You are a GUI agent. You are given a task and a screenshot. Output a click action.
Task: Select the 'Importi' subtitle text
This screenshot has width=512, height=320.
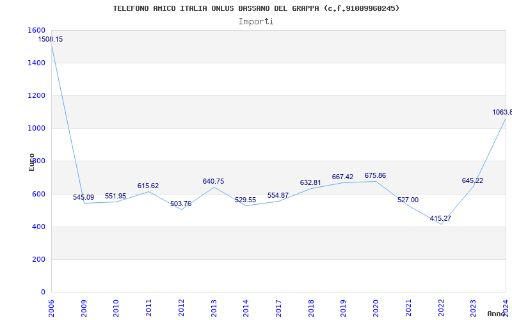coord(256,21)
